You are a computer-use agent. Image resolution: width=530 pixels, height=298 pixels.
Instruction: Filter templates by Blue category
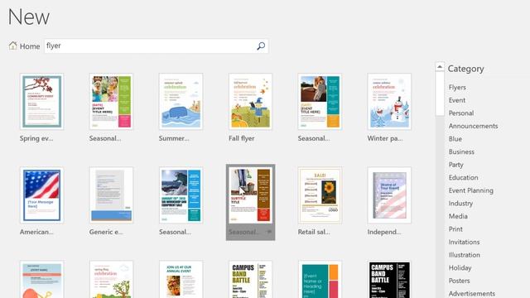pyautogui.click(x=455, y=139)
